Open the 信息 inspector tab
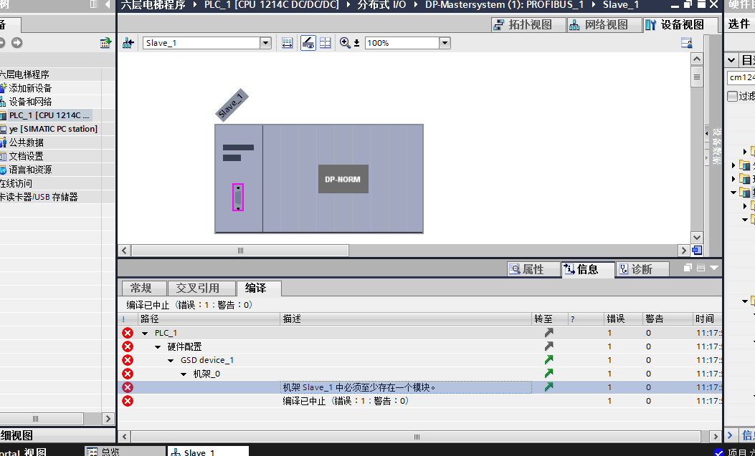Viewport: 755px width, 456px height. (x=587, y=269)
